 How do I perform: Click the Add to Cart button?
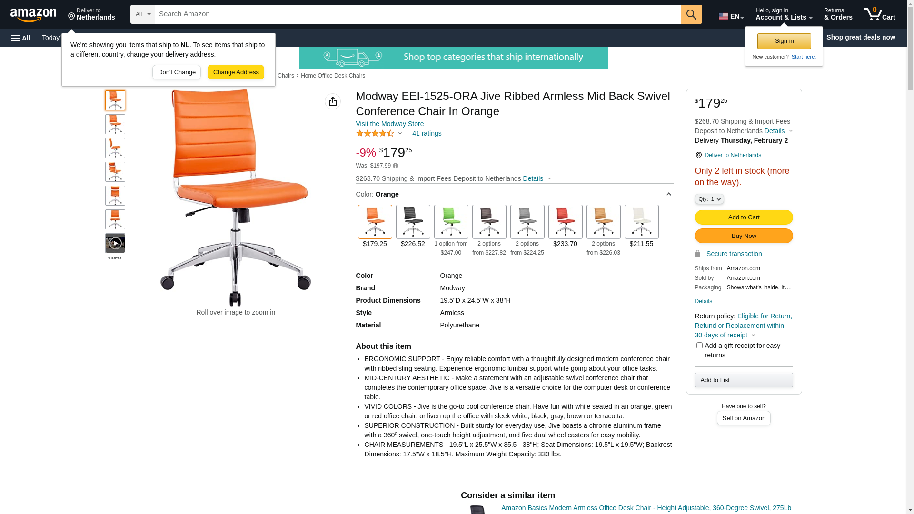click(x=744, y=217)
